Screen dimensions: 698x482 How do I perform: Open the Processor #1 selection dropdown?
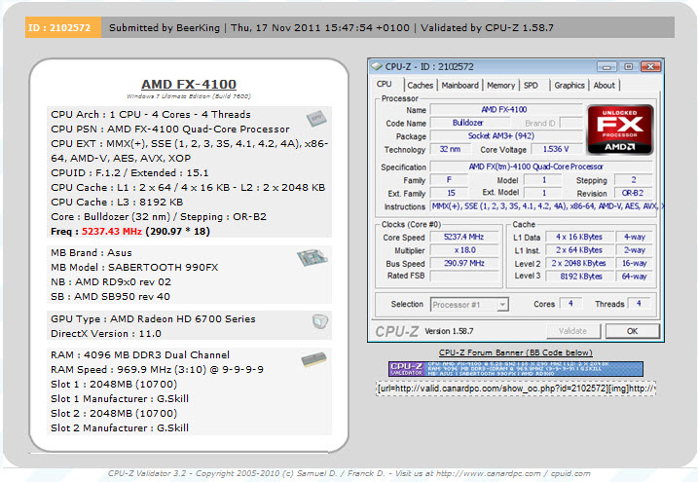(x=469, y=305)
